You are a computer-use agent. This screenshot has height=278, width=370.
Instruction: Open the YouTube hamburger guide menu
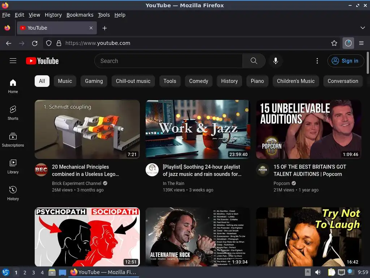[x=13, y=61]
